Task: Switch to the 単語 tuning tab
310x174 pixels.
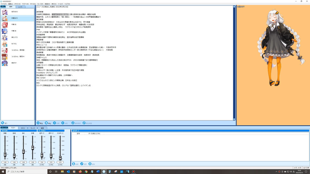Action: [x=42, y=128]
